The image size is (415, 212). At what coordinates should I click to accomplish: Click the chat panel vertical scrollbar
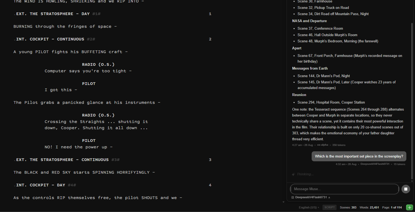(x=412, y=101)
